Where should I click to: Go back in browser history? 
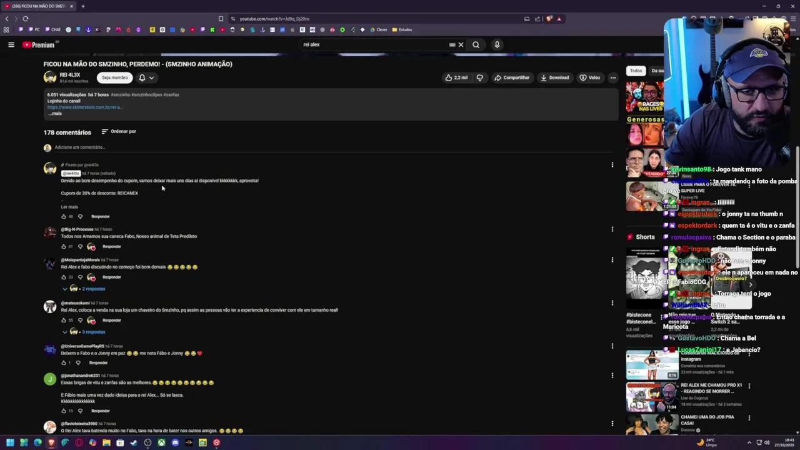(x=7, y=19)
